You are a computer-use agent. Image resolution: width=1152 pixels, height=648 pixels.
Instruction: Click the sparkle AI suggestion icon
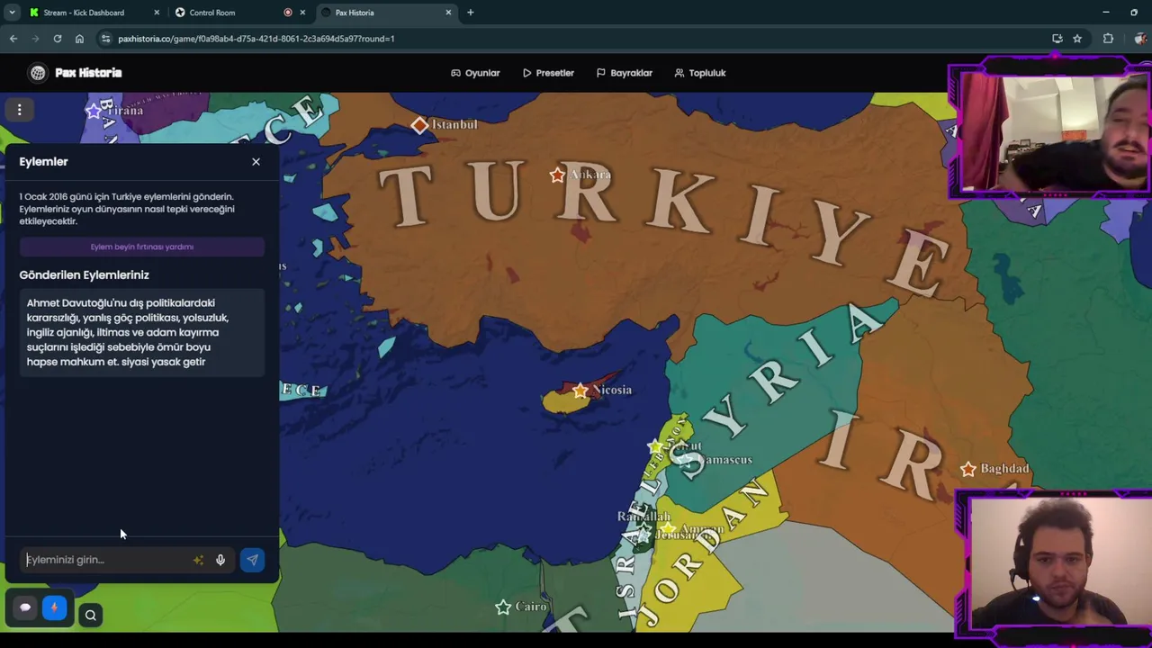pos(198,560)
